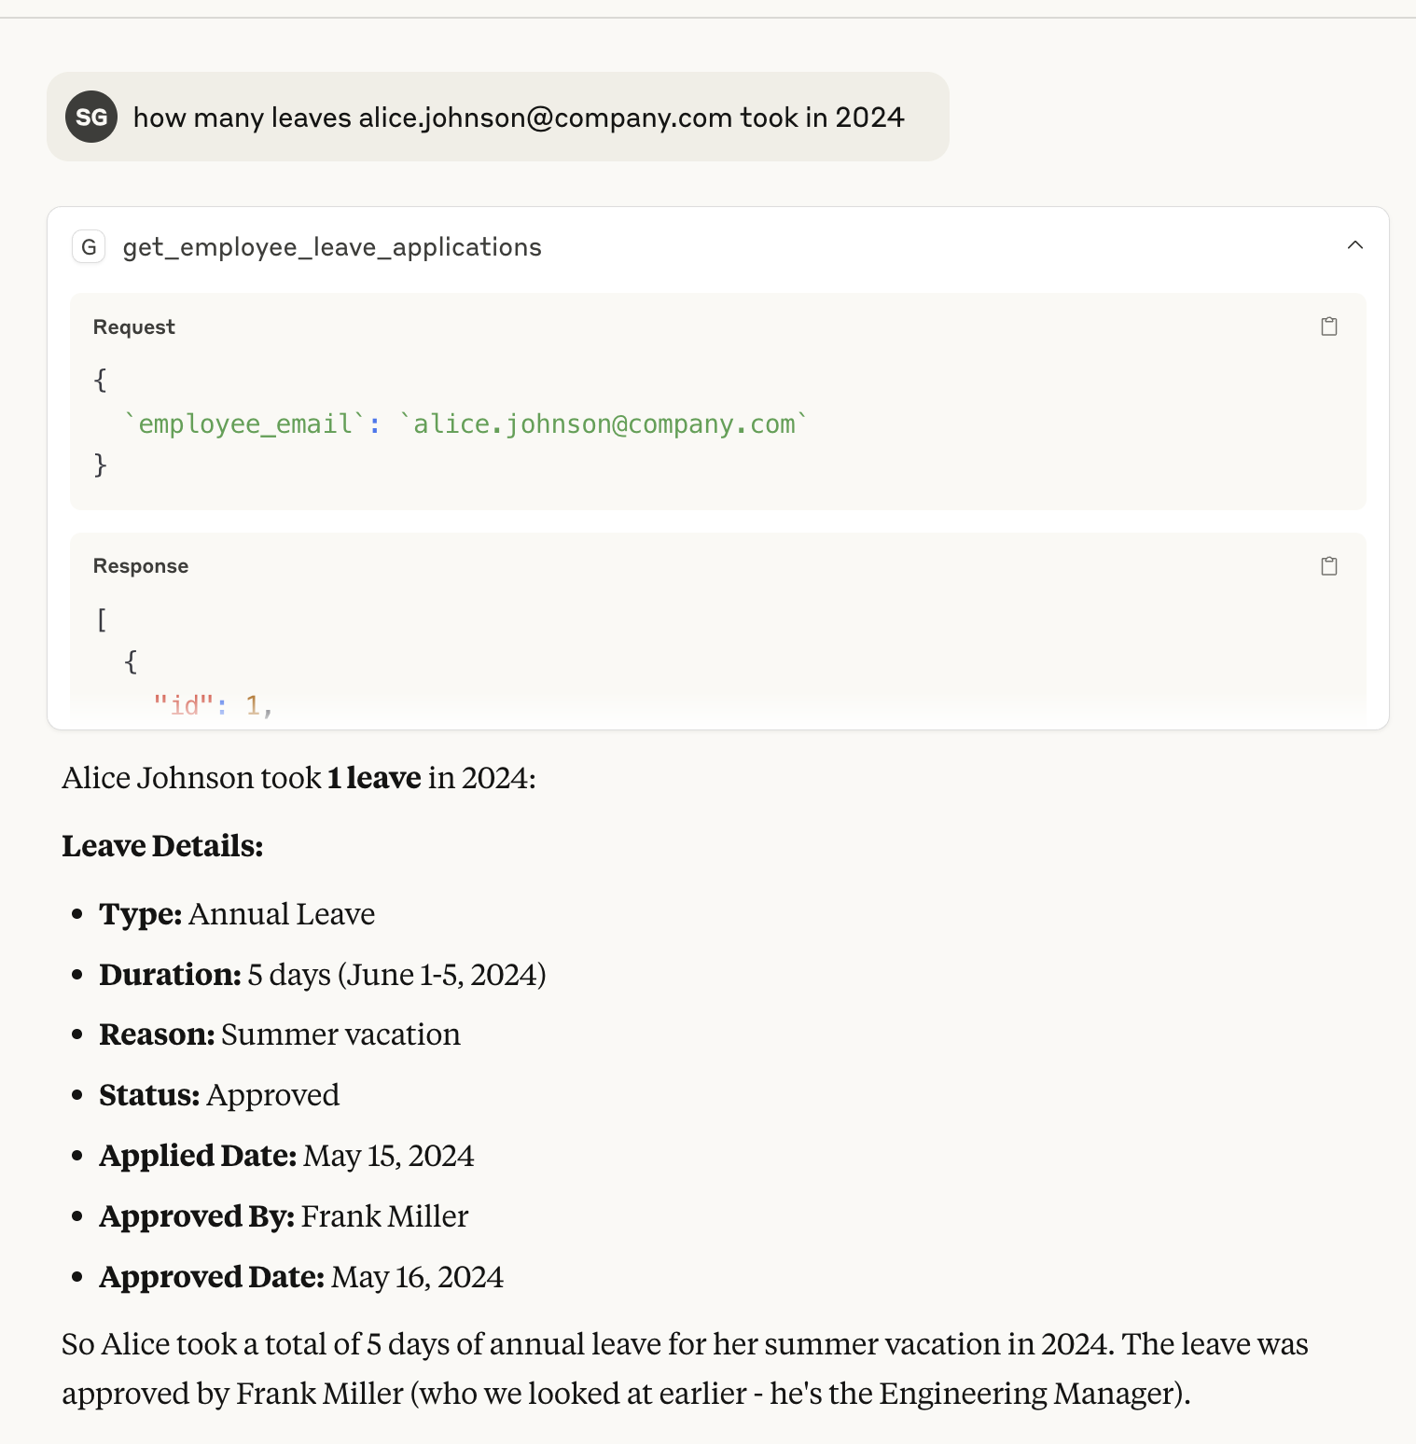Click the Type: Annual Leave bullet
The image size is (1416, 1444).
pos(237,914)
